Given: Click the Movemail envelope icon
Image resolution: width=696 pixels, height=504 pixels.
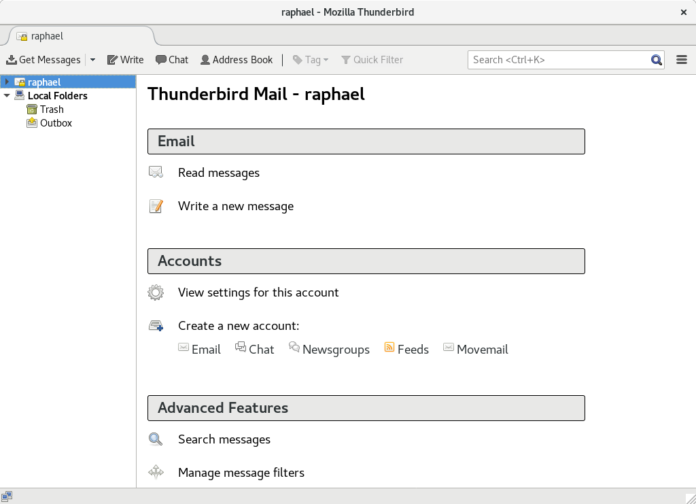Looking at the screenshot, I should pos(449,348).
